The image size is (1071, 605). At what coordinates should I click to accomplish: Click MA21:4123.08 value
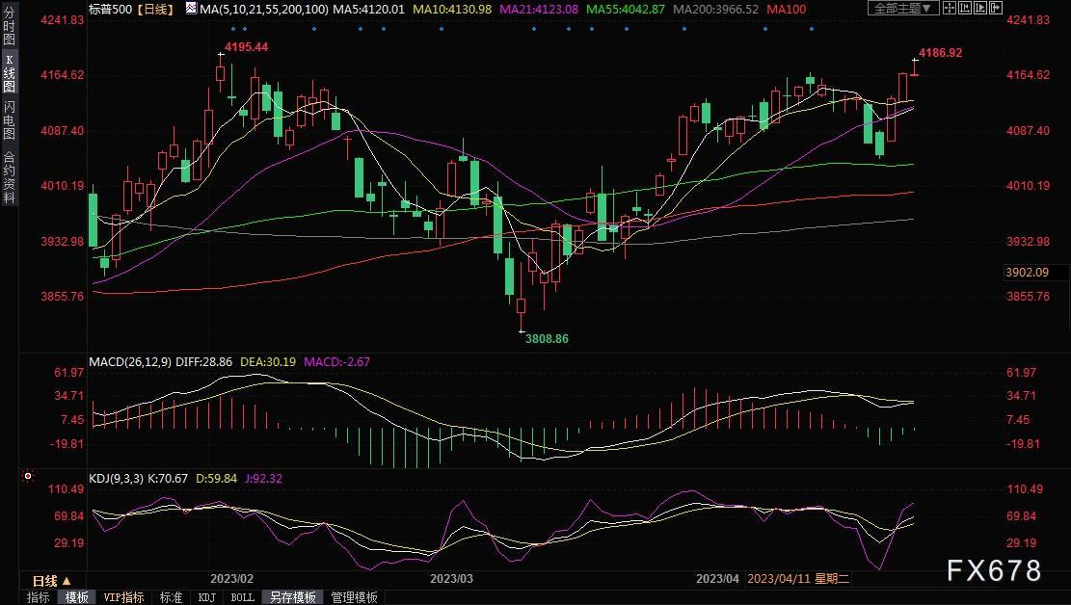[539, 9]
